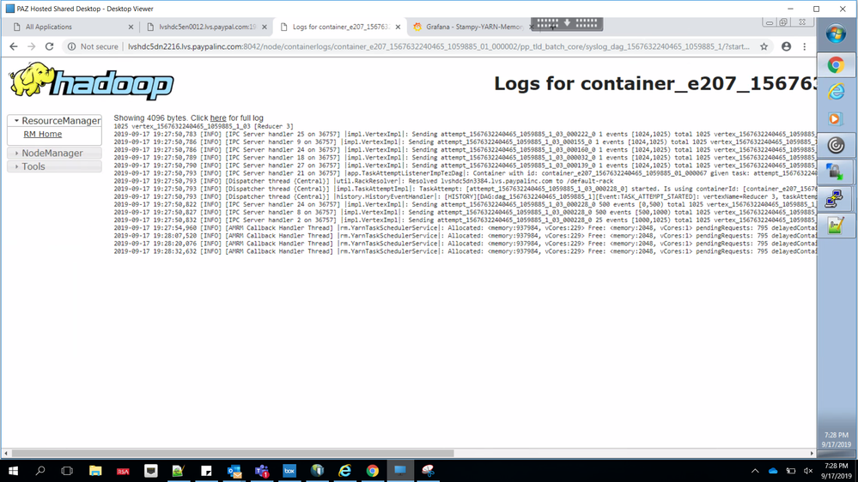This screenshot has height=482, width=858.
Task: Expand the Tools section
Action: click(x=54, y=166)
